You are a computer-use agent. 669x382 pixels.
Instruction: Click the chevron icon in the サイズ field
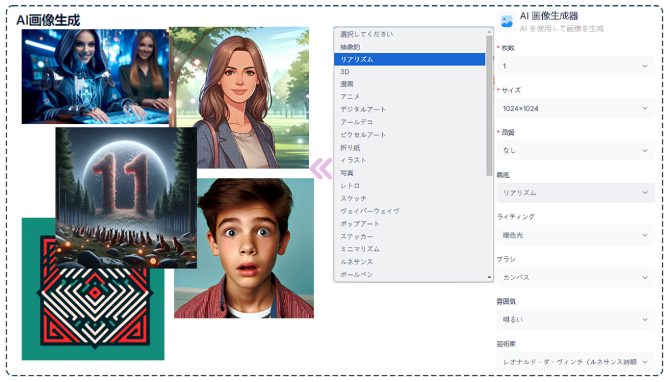[645, 108]
